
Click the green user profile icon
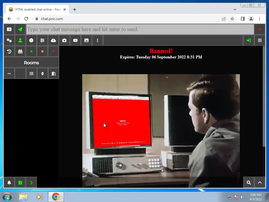click(20, 40)
